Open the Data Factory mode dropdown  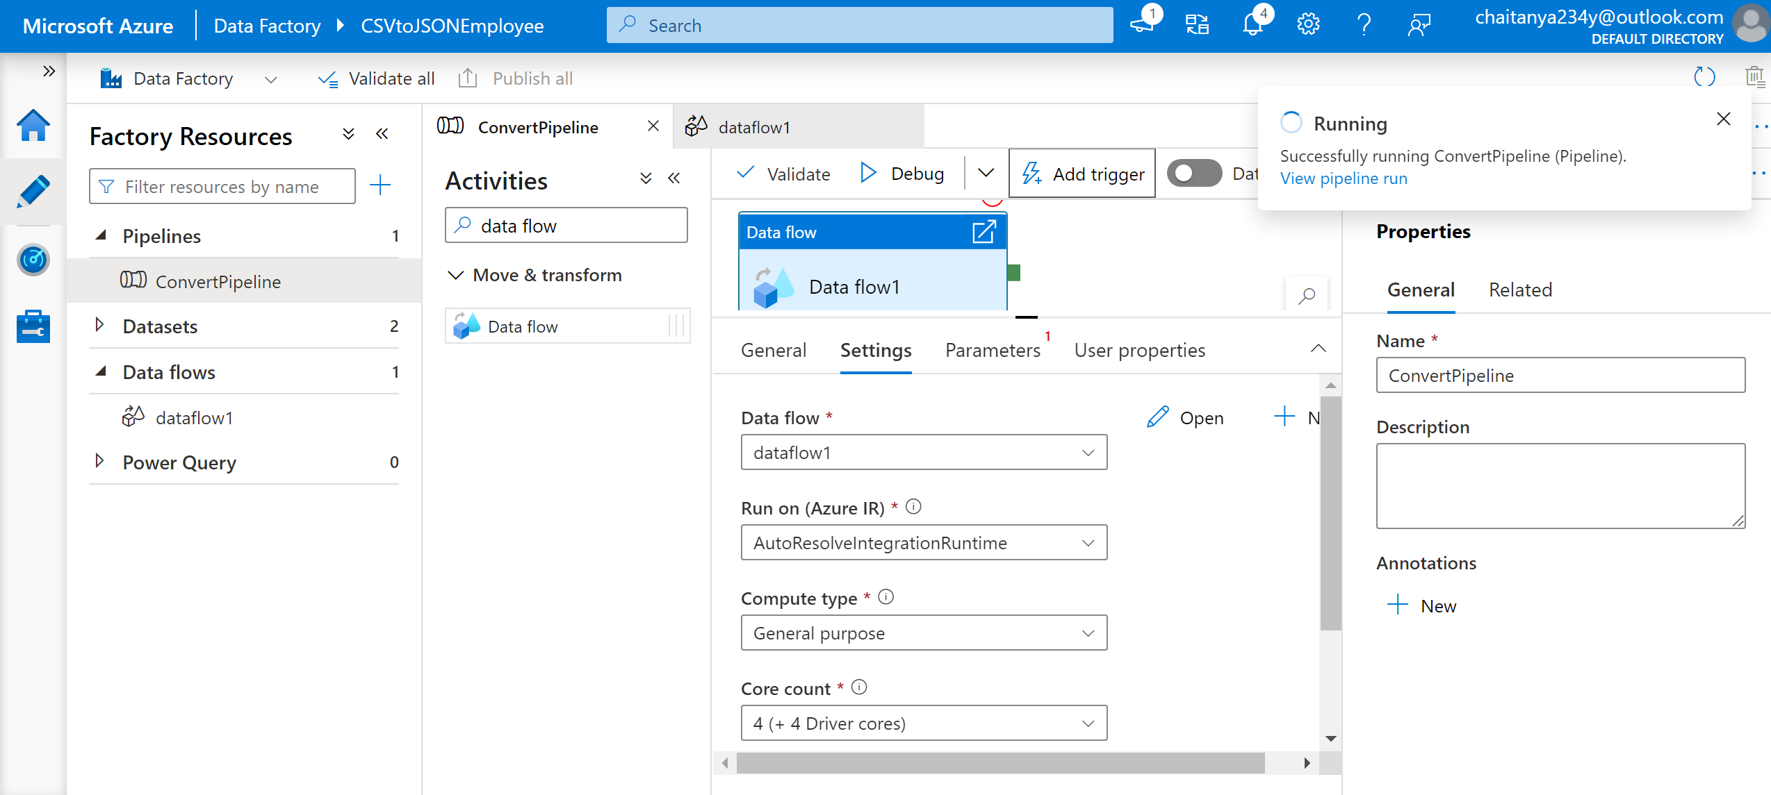(x=271, y=79)
